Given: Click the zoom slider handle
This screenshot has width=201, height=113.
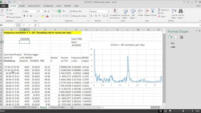Looking at the screenshot, I should 183,111.
